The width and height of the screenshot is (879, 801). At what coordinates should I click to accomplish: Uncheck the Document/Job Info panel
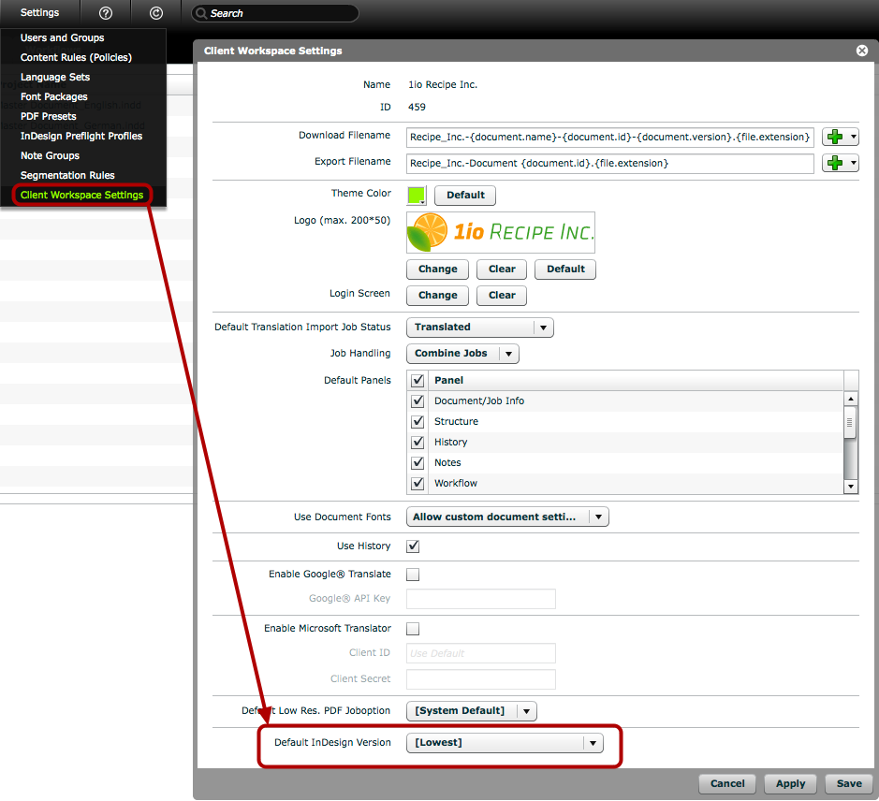point(418,400)
